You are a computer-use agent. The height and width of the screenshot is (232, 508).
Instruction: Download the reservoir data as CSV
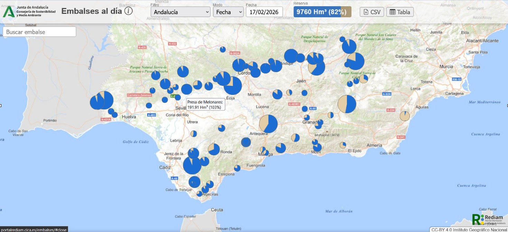372,12
